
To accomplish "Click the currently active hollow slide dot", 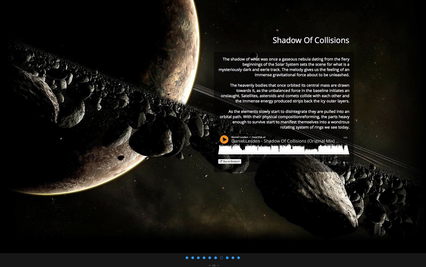I will (x=221, y=258).
